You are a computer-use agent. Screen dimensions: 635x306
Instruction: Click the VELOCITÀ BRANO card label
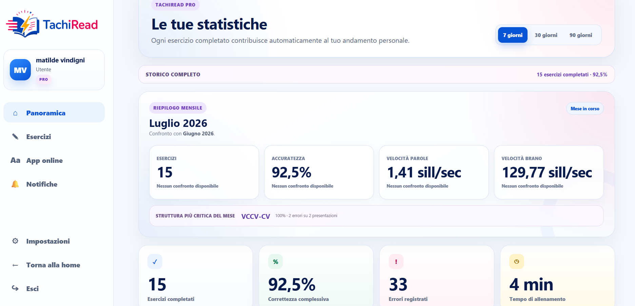pyautogui.click(x=521, y=158)
